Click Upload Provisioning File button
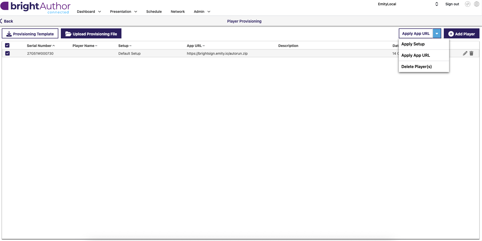Viewport: 482px width, 241px height. (91, 34)
